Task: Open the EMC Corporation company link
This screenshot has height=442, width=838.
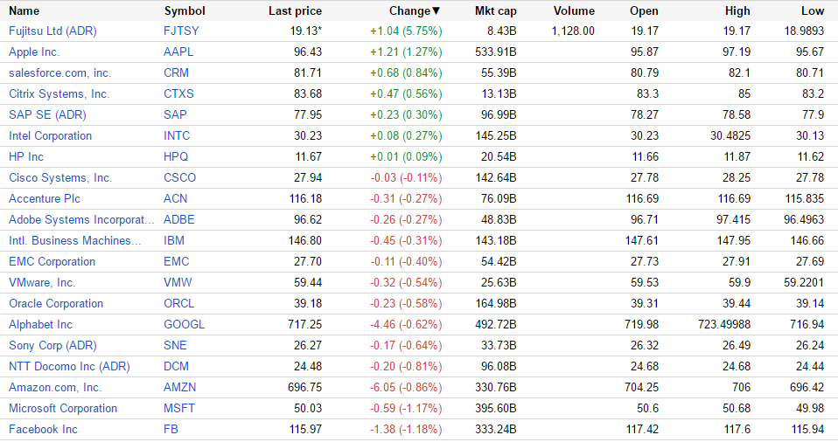Action: [x=52, y=261]
